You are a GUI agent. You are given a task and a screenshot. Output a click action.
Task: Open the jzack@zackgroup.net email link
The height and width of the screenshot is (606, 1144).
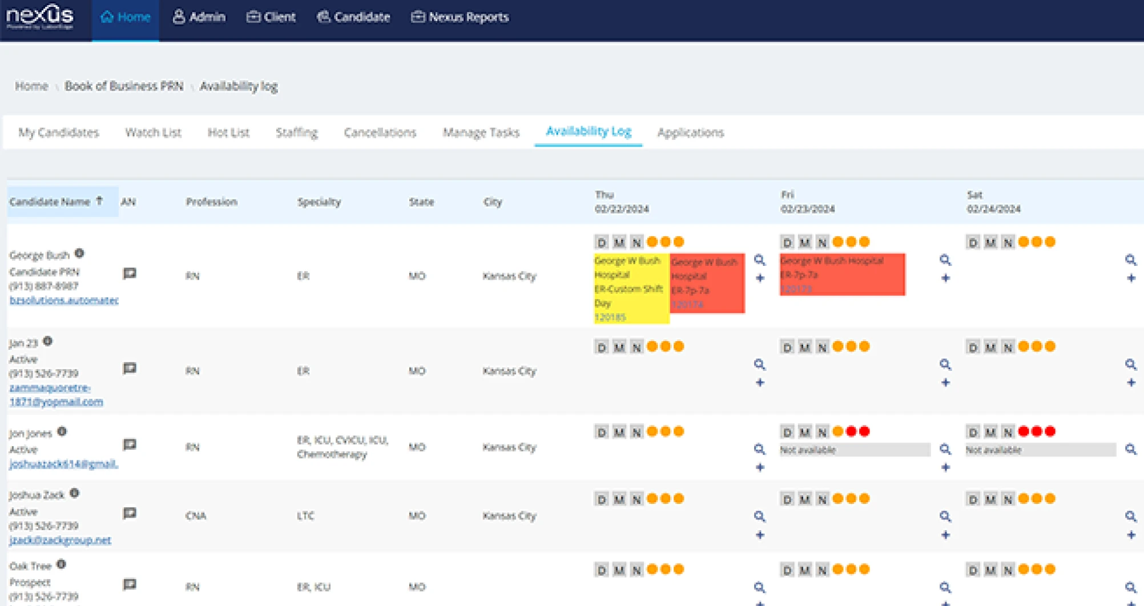click(61, 540)
